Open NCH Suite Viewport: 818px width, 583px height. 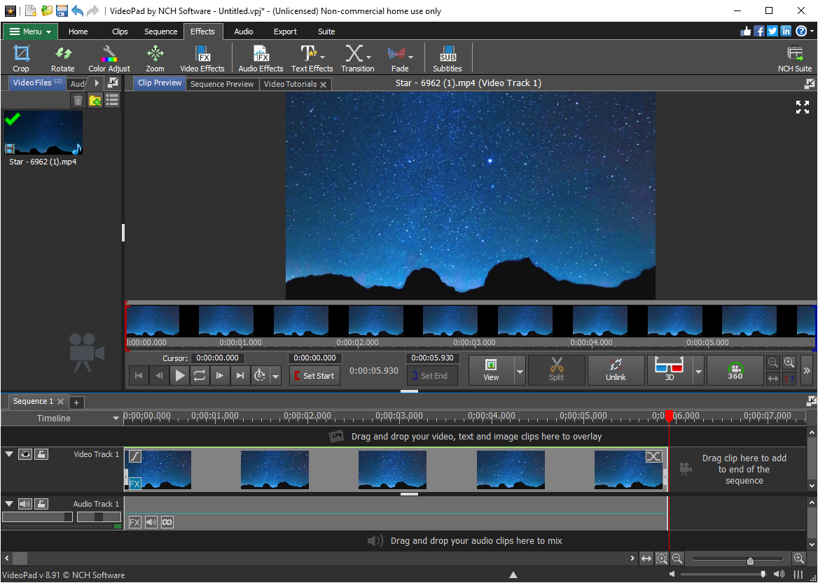(x=794, y=58)
